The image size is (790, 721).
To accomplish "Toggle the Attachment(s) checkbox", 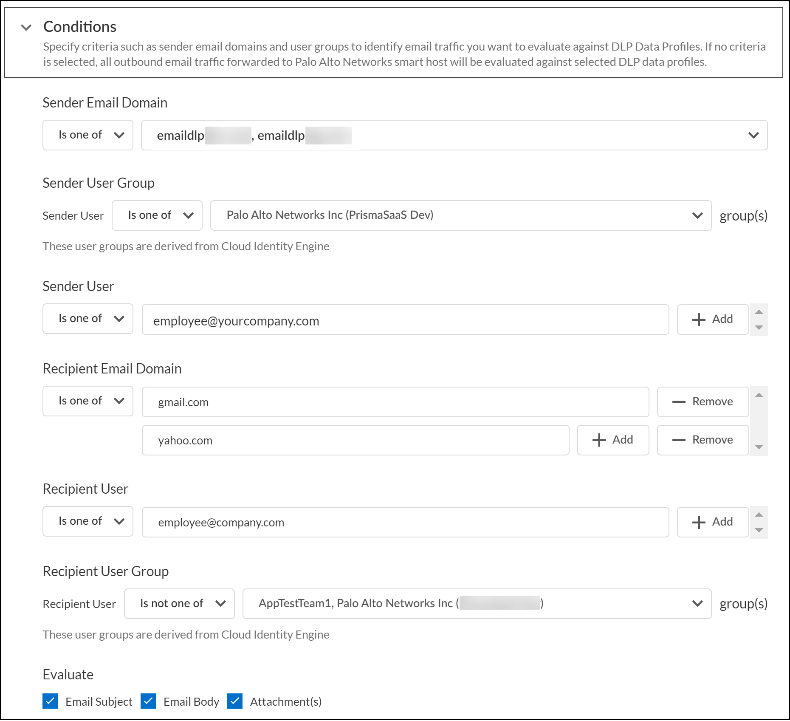I will coord(235,701).
